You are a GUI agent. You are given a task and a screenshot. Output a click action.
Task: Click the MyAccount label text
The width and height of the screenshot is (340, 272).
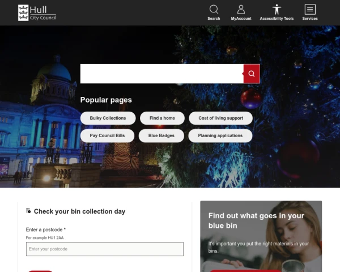pyautogui.click(x=241, y=19)
